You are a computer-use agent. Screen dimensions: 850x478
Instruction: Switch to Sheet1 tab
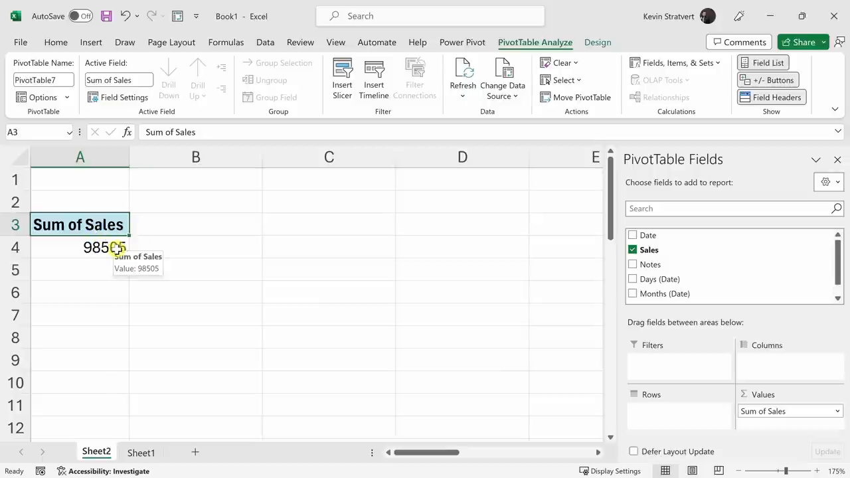[x=141, y=453]
